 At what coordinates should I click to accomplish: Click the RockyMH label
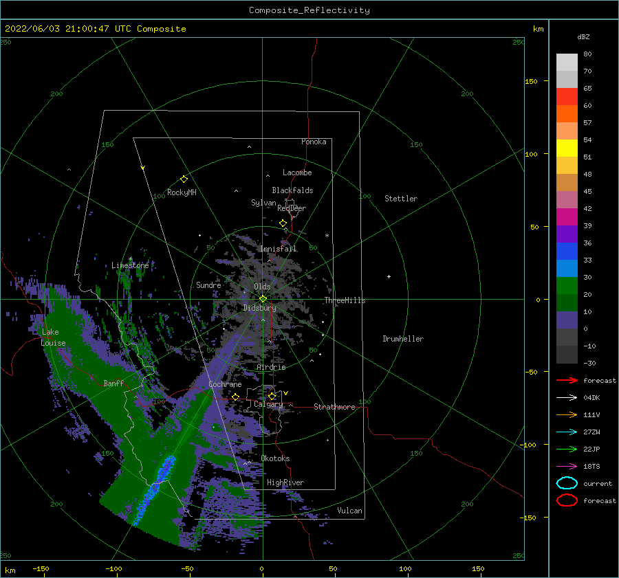pos(182,192)
